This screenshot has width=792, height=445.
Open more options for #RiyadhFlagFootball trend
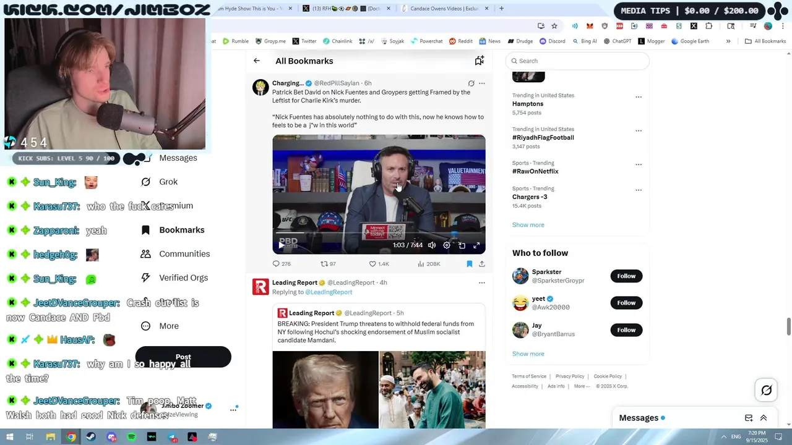coord(639,131)
